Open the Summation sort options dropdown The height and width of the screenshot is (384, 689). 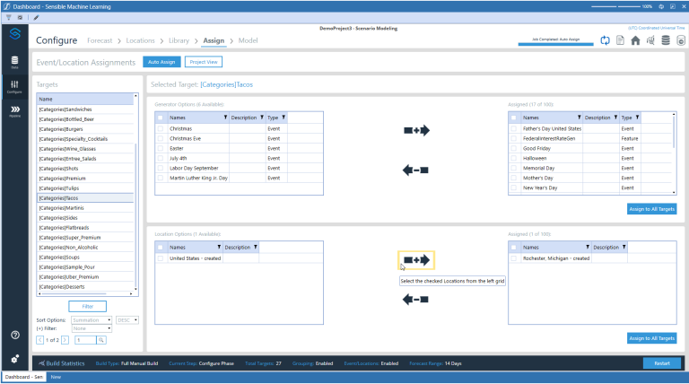click(91, 319)
